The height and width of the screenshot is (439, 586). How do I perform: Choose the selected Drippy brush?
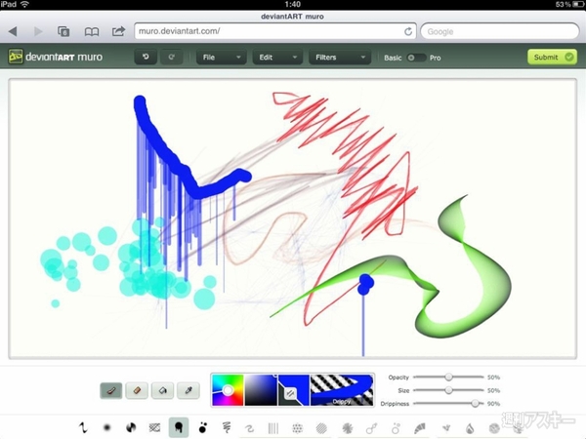coord(179,427)
